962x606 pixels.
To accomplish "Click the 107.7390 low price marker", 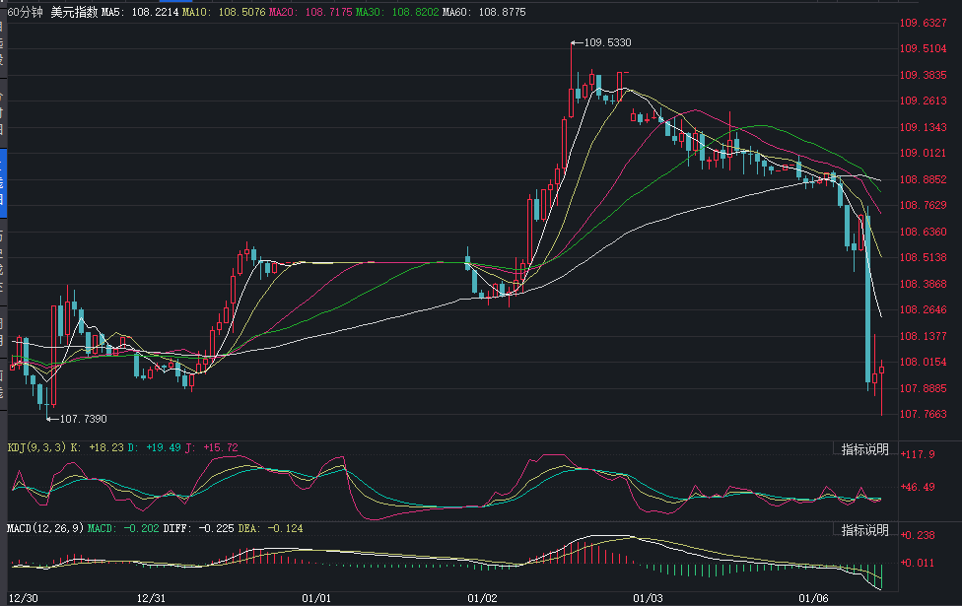I will [83, 419].
